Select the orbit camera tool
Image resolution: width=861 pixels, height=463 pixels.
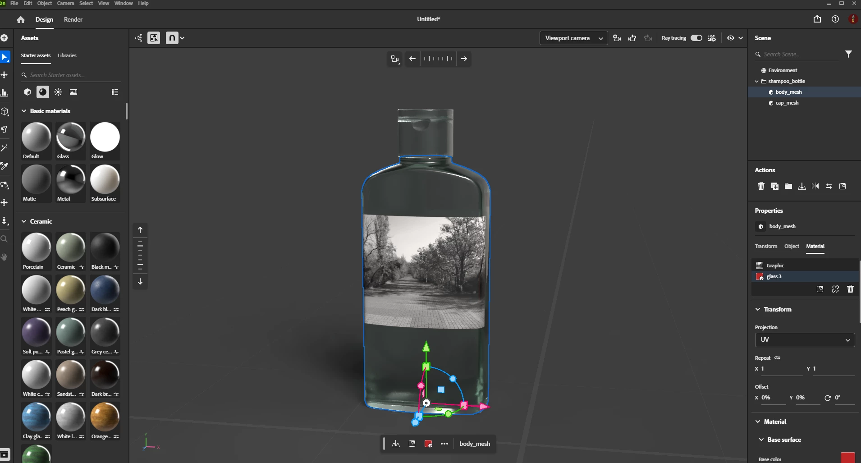click(5, 185)
